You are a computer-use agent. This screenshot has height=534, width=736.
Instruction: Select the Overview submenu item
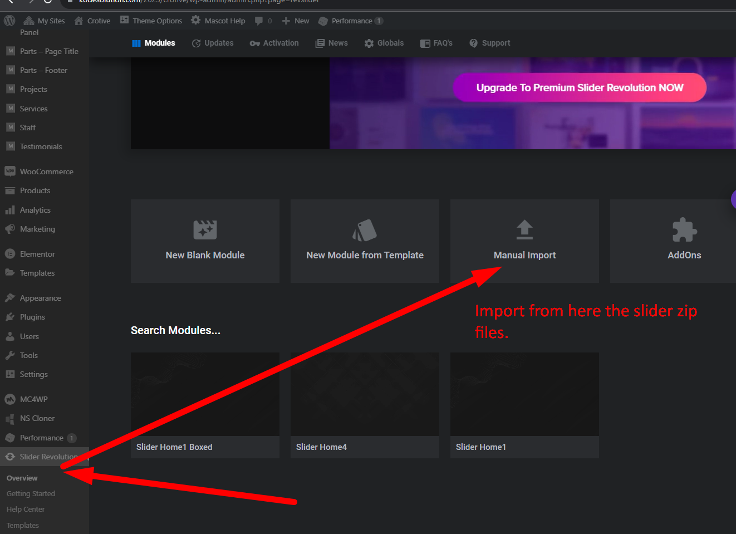(22, 478)
